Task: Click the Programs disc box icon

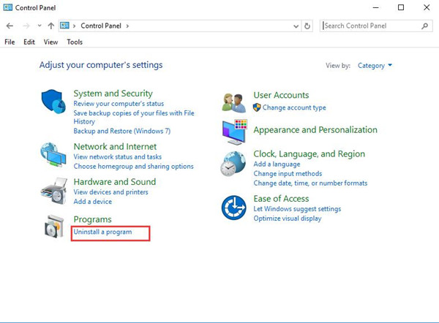Action: click(x=54, y=227)
